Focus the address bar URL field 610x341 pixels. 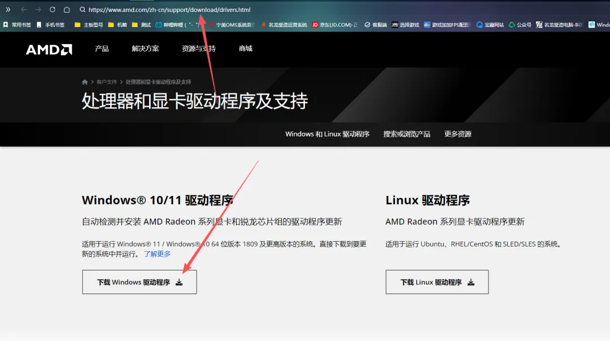(169, 10)
